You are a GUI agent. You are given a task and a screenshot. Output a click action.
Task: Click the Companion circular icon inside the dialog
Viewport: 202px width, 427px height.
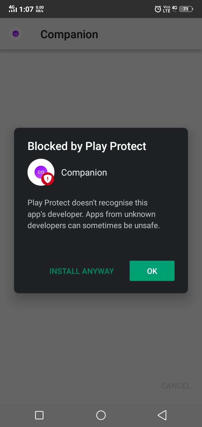[41, 172]
